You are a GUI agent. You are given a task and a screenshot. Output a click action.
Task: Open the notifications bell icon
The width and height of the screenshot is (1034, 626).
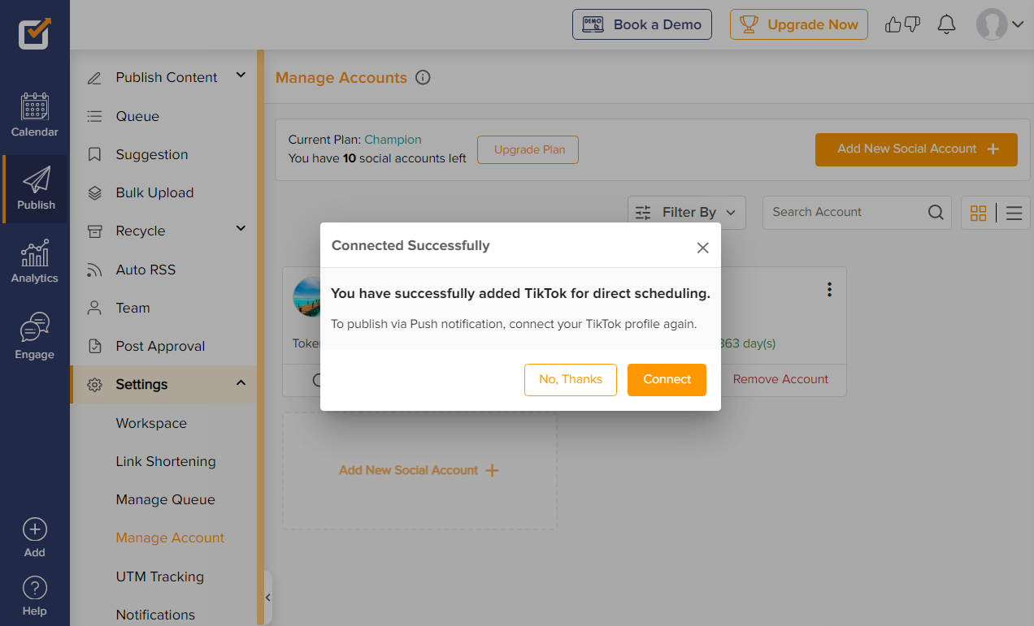[x=946, y=24]
